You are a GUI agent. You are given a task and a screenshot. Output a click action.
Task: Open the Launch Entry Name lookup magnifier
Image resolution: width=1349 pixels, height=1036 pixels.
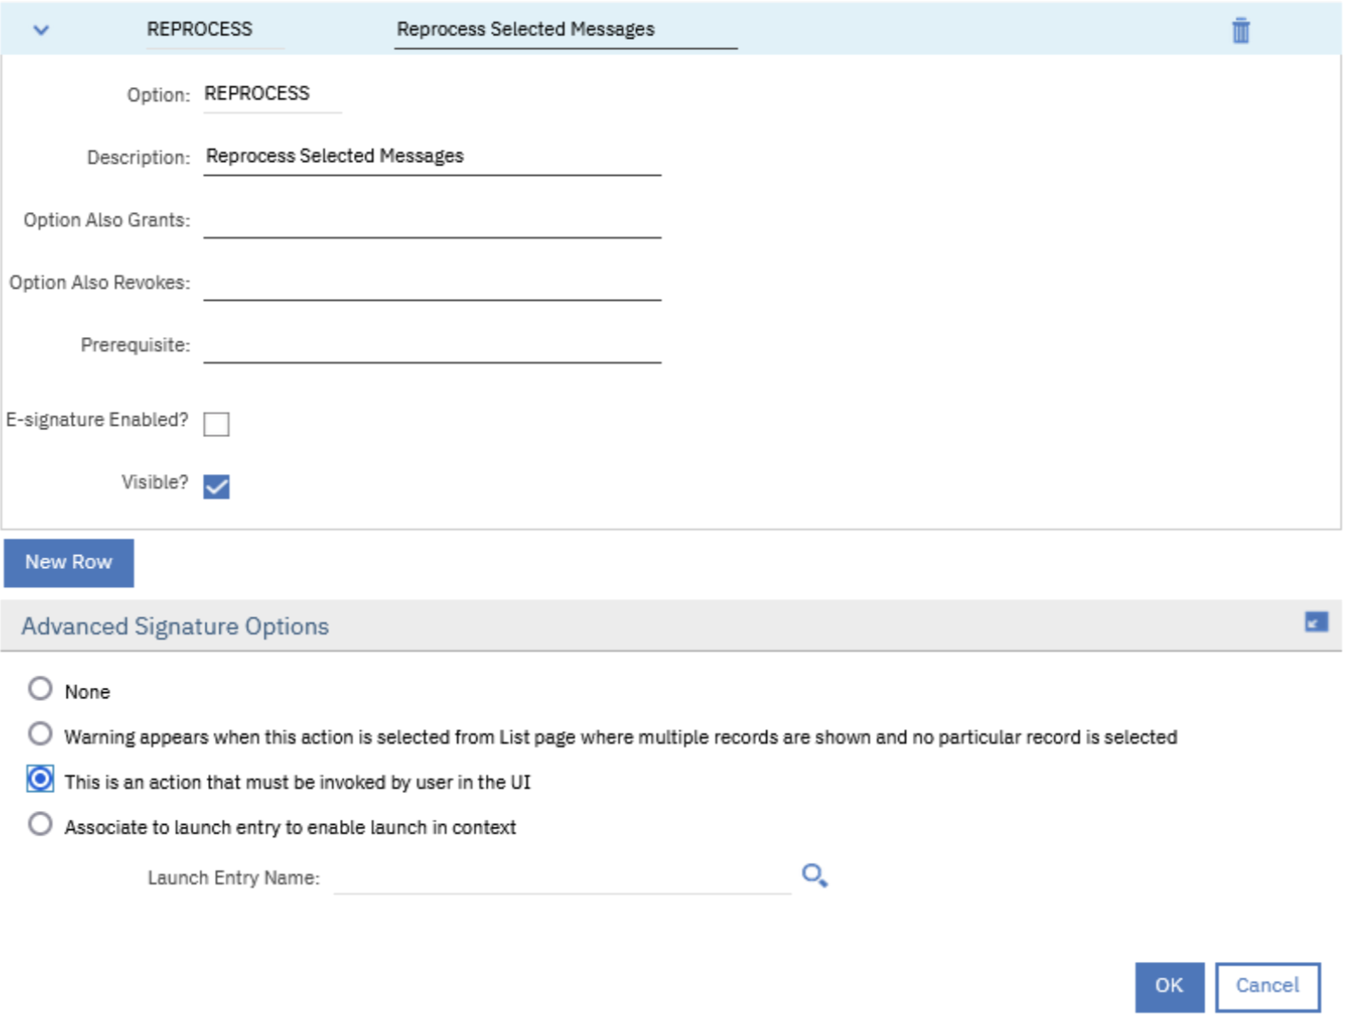[813, 876]
